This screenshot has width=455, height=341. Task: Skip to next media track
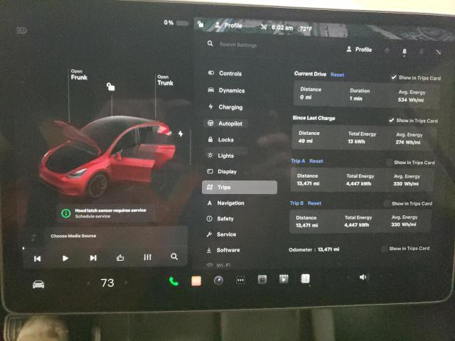[x=93, y=258]
